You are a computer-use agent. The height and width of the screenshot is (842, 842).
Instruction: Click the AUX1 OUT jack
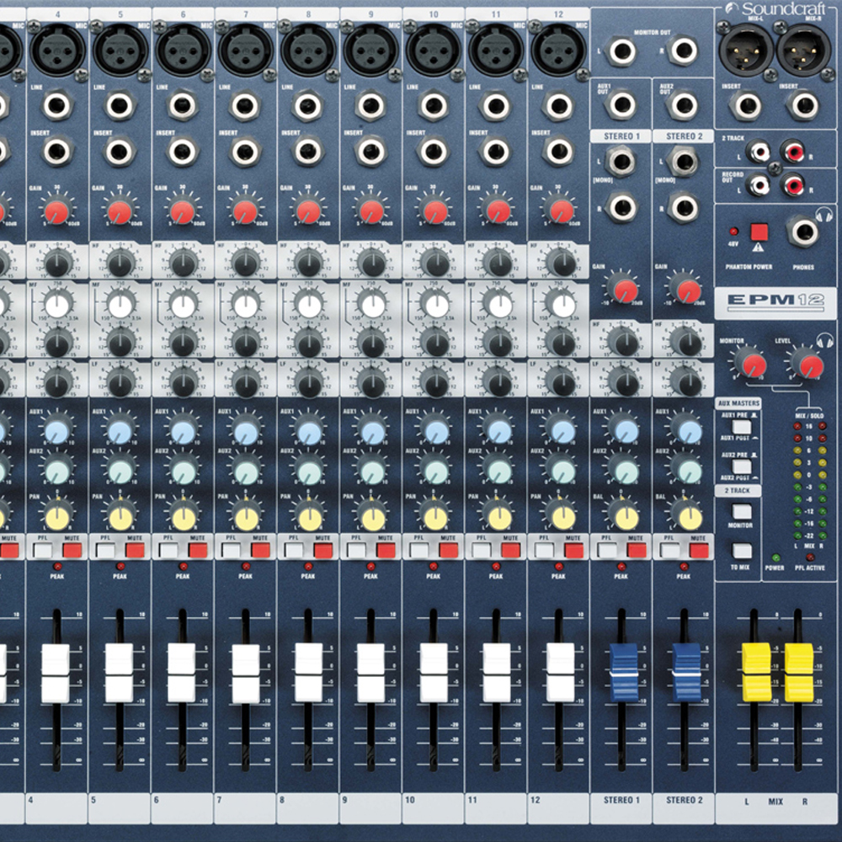(621, 104)
